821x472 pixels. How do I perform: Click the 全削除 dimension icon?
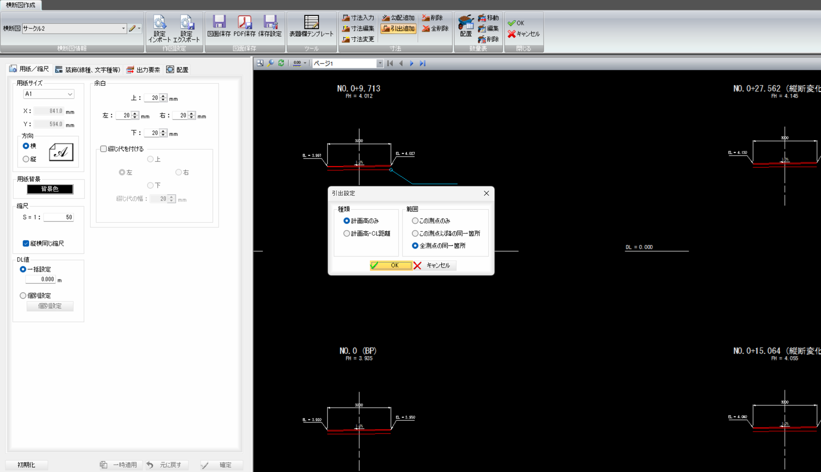point(435,29)
